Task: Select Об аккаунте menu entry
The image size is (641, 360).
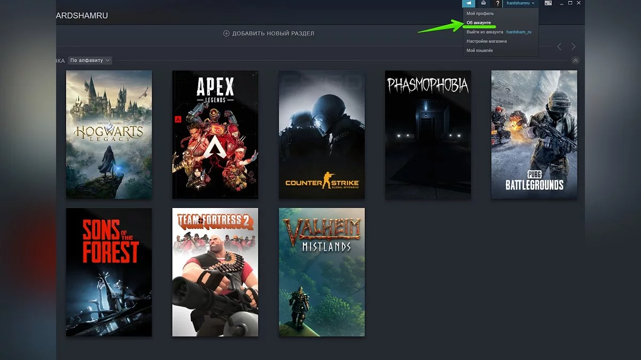Action: click(x=479, y=23)
